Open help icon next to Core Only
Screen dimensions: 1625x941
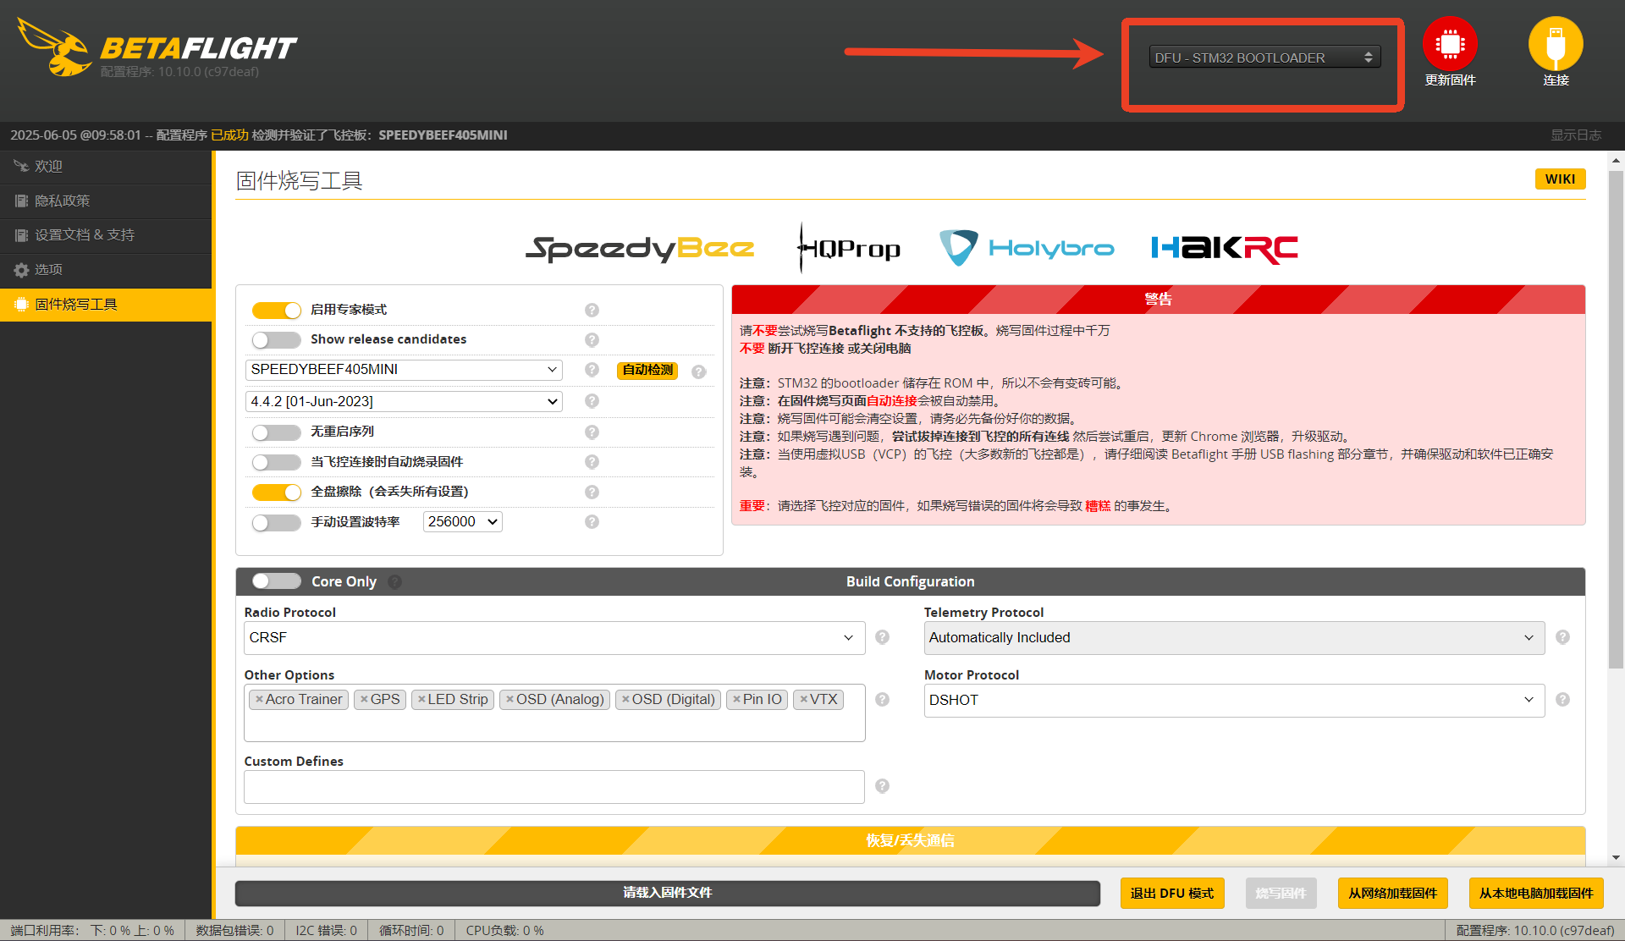(394, 582)
